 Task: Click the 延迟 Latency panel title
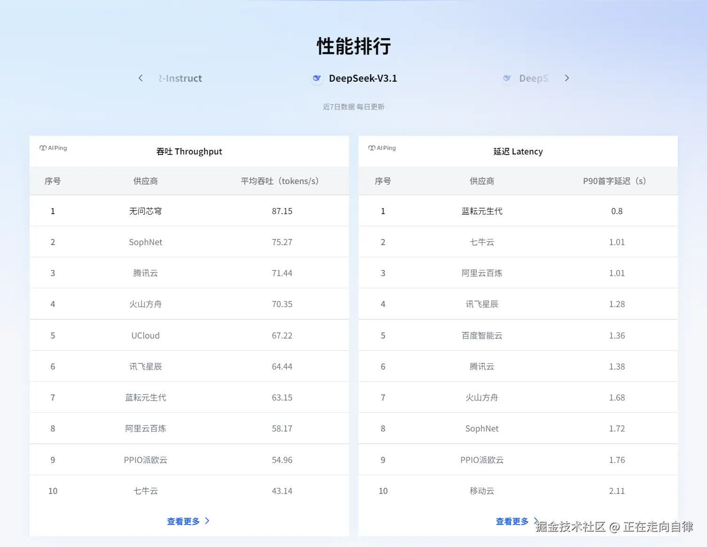coord(518,151)
